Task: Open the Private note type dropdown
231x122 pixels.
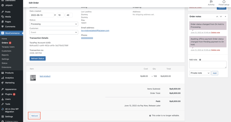Action: 200,73
